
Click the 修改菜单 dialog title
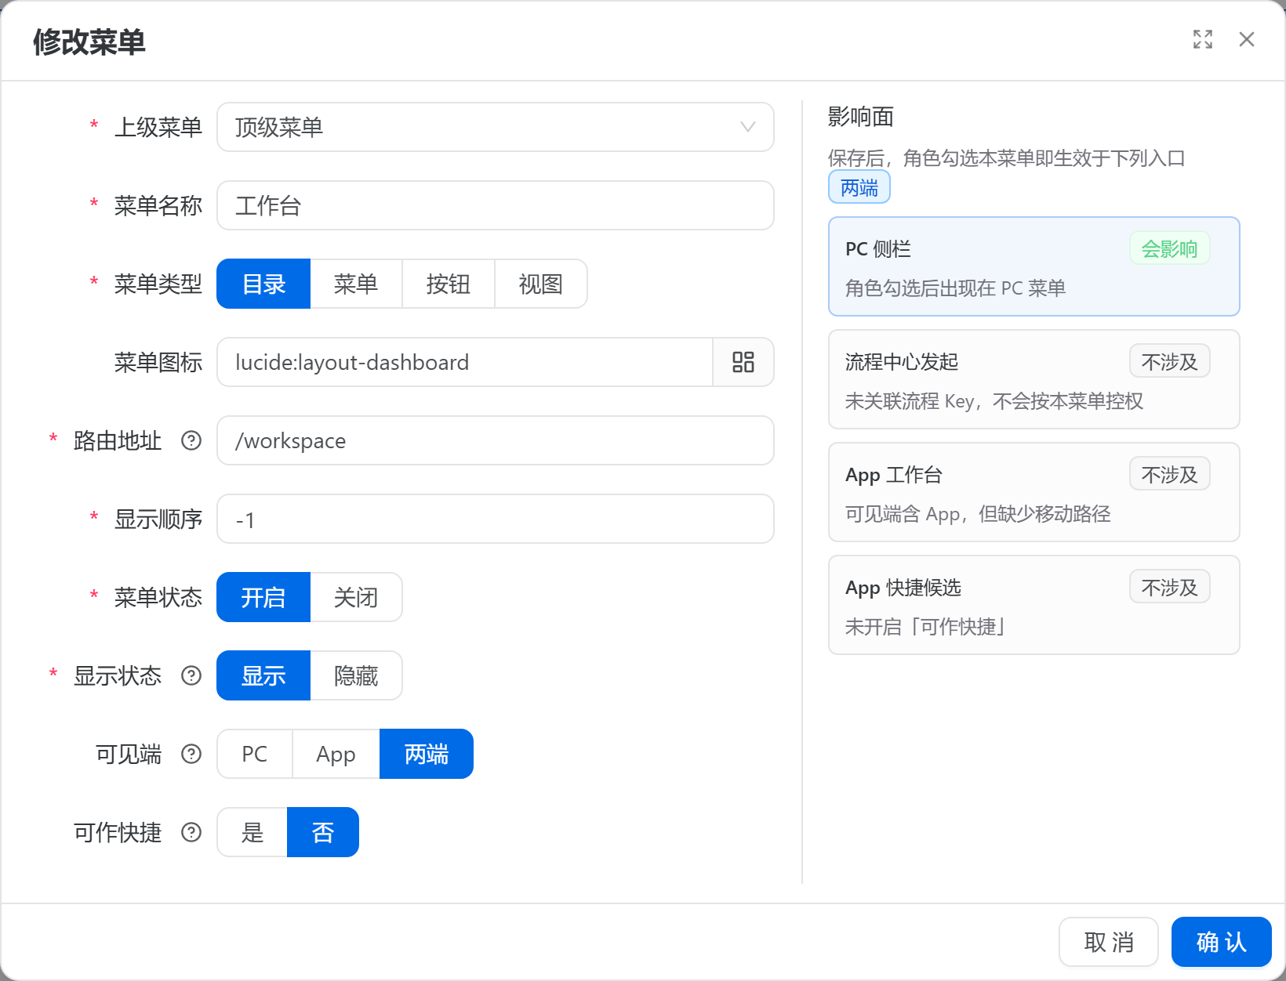point(89,42)
